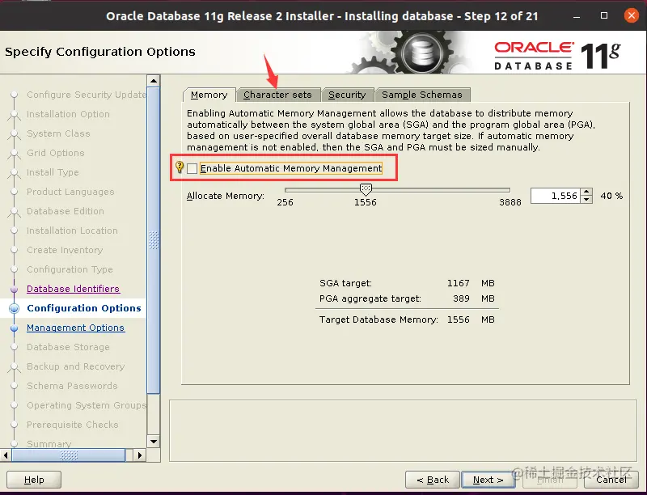Go to Management Options step
Viewport: 647px width, 495px height.
pyautogui.click(x=75, y=328)
